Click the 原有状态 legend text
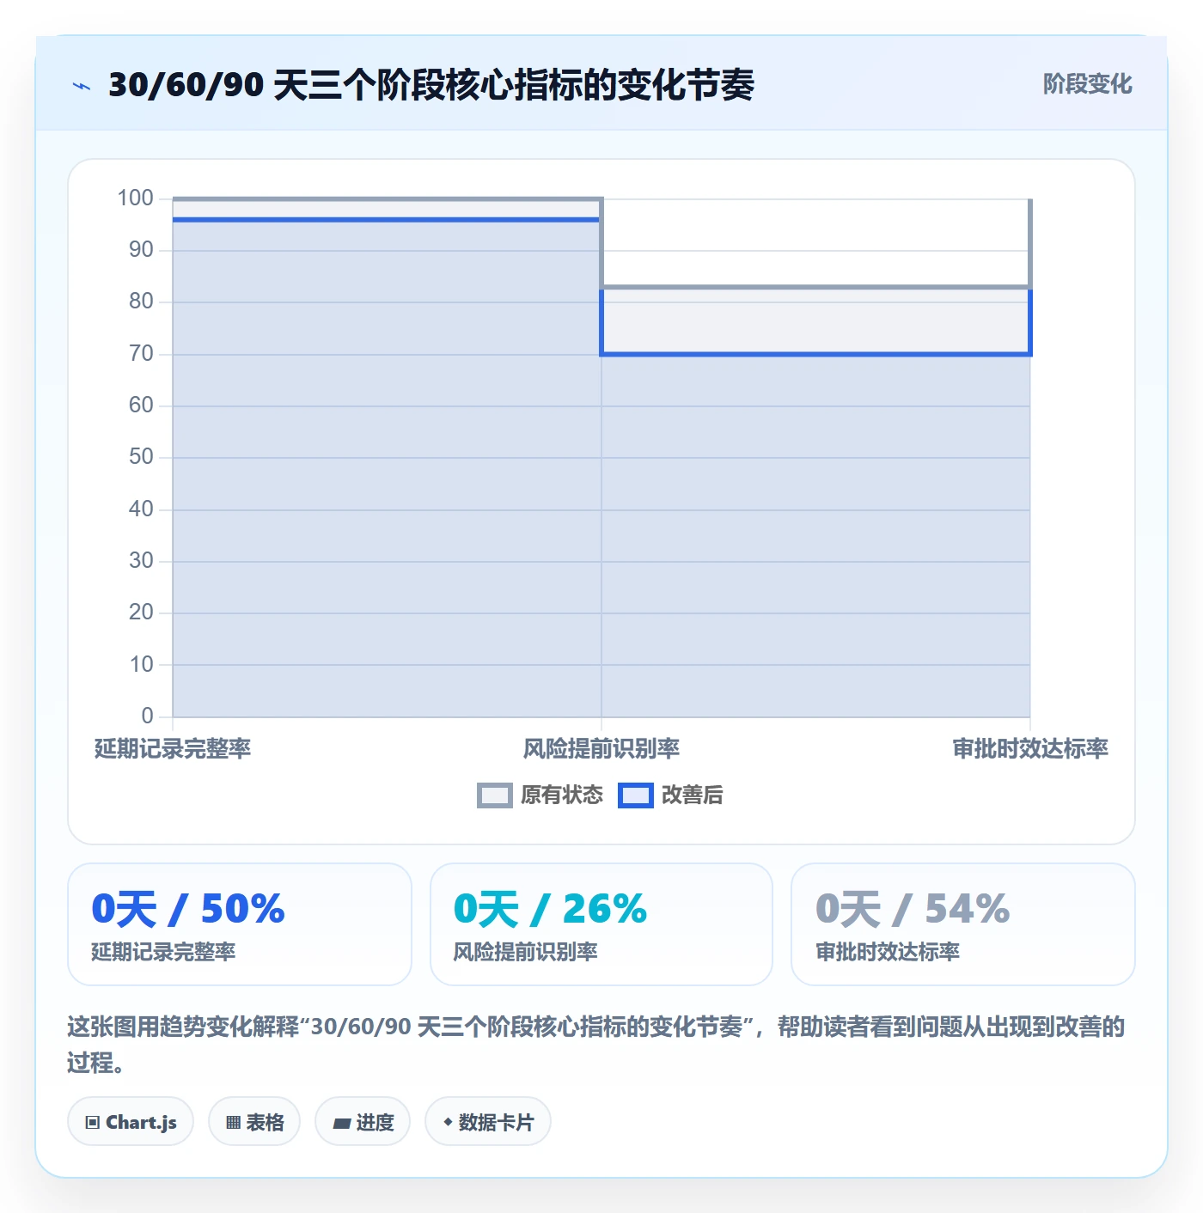The height and width of the screenshot is (1213, 1203). (561, 795)
